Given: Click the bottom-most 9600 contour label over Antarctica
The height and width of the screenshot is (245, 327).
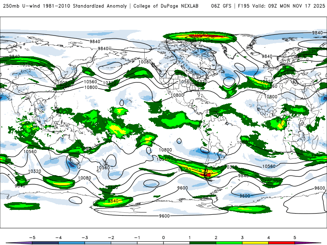Looking at the screenshot, I should click(x=164, y=216).
